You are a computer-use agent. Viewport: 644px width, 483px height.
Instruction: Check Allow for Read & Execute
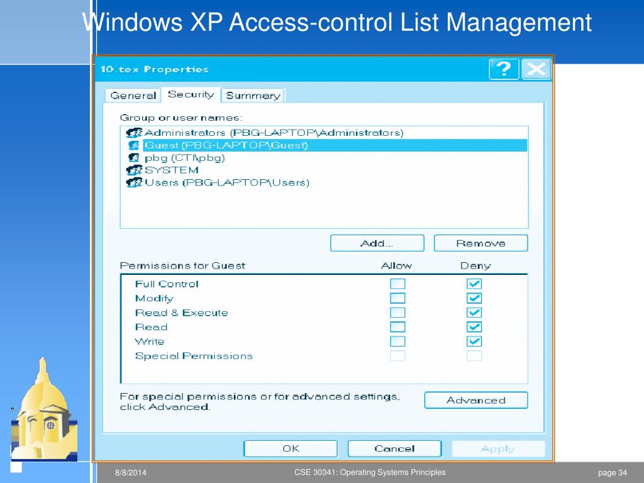point(397,313)
